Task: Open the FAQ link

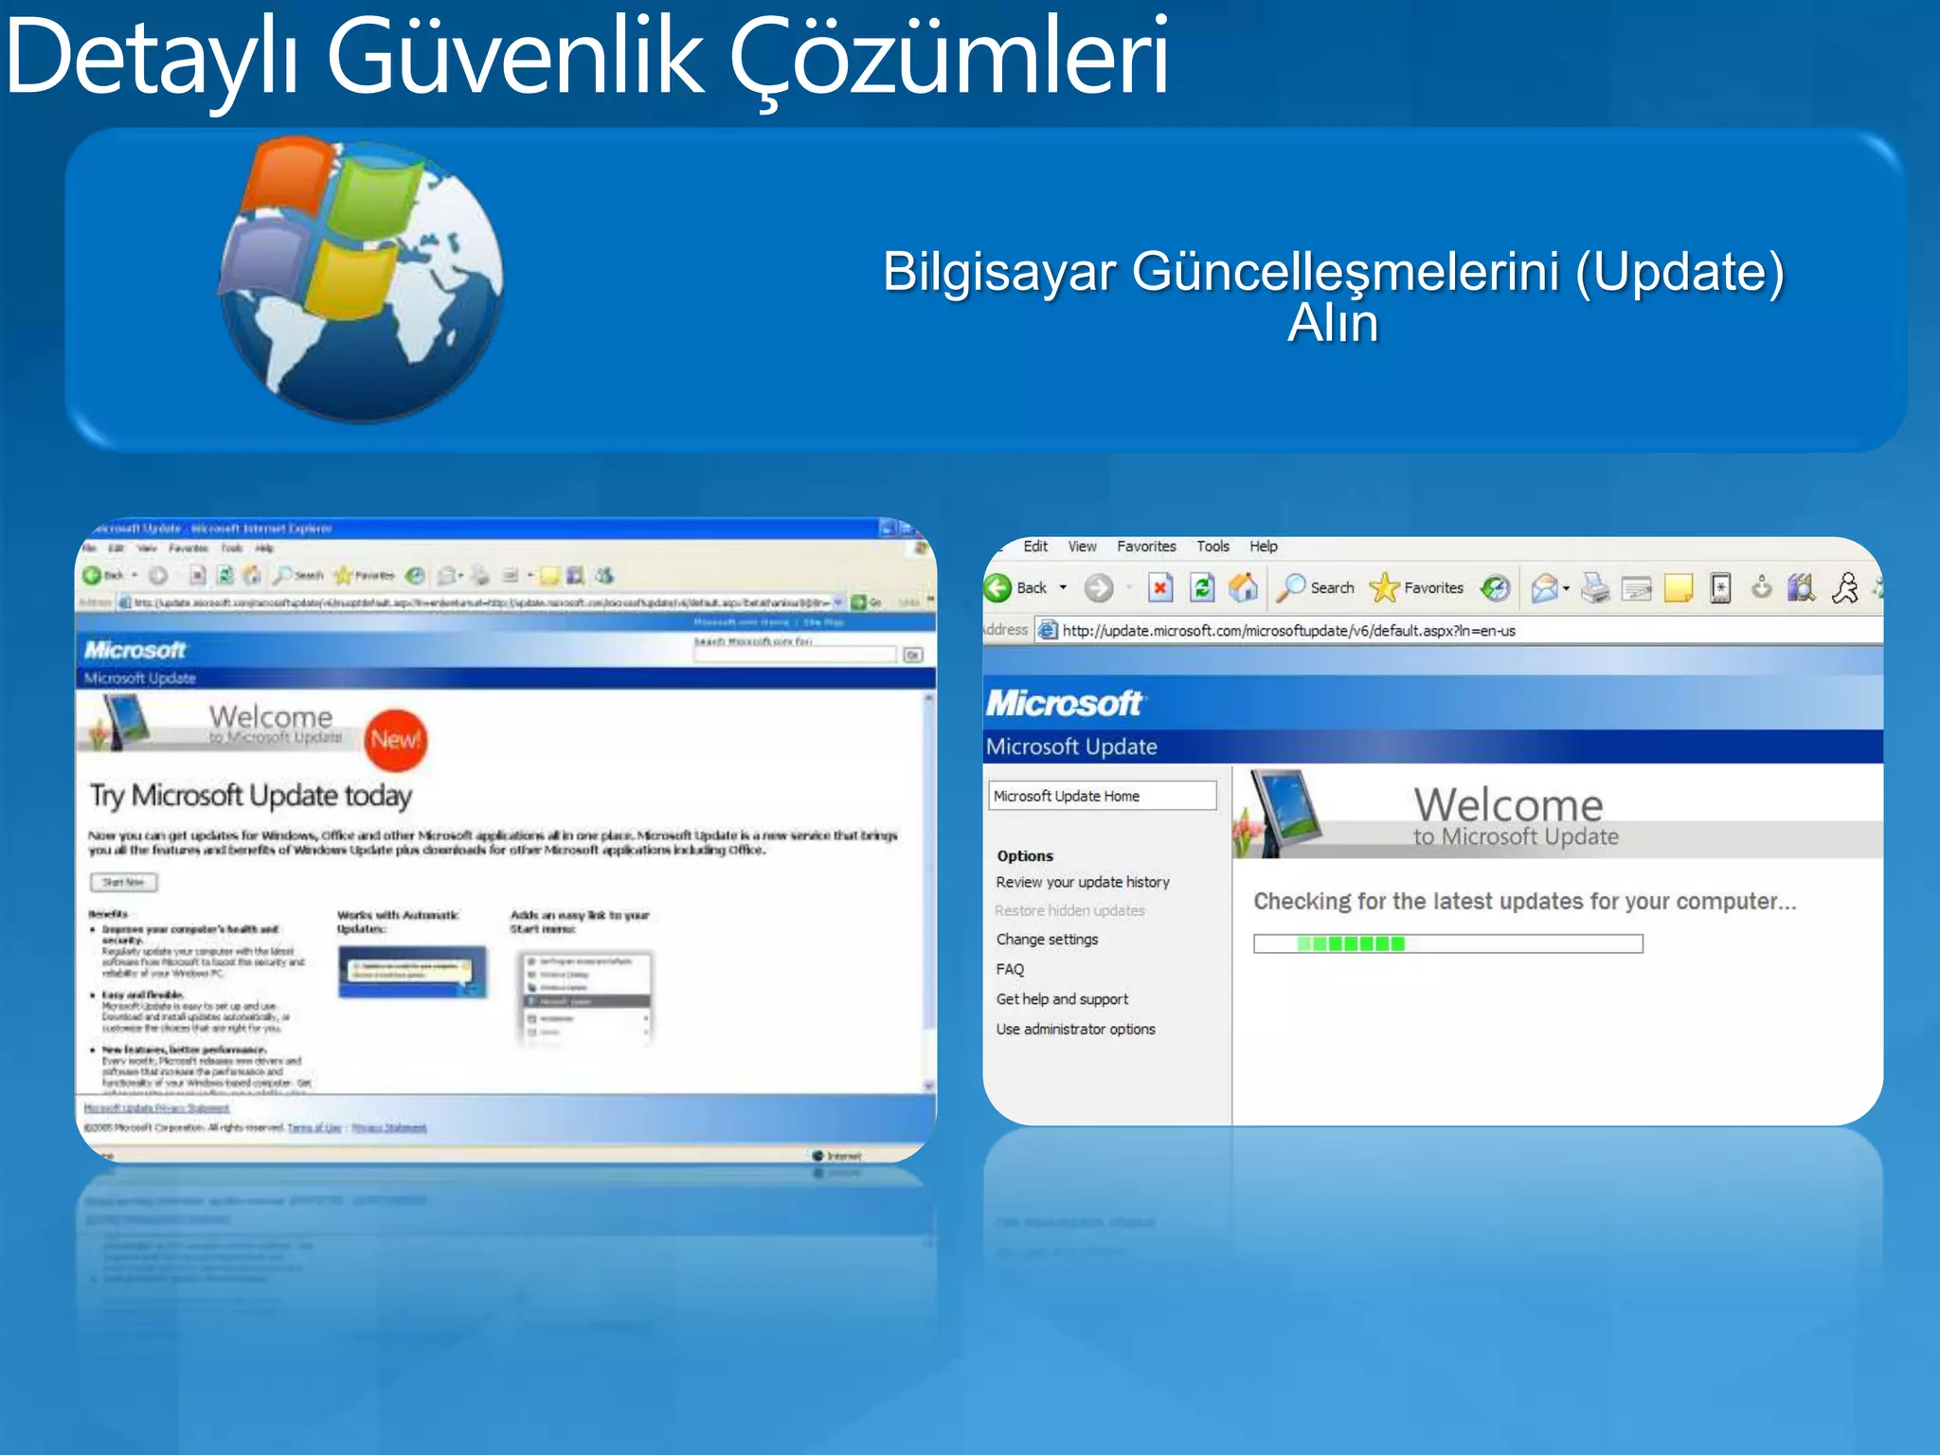Action: point(1010,969)
